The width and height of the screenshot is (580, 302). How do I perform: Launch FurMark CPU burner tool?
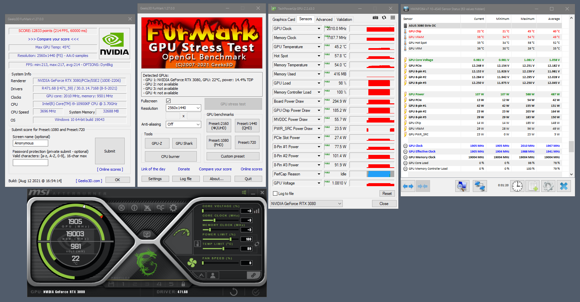171,157
